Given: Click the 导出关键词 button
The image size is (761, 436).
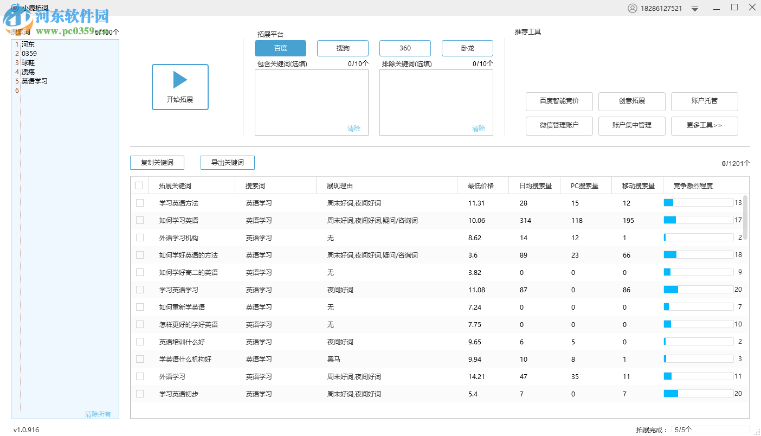Looking at the screenshot, I should 227,162.
